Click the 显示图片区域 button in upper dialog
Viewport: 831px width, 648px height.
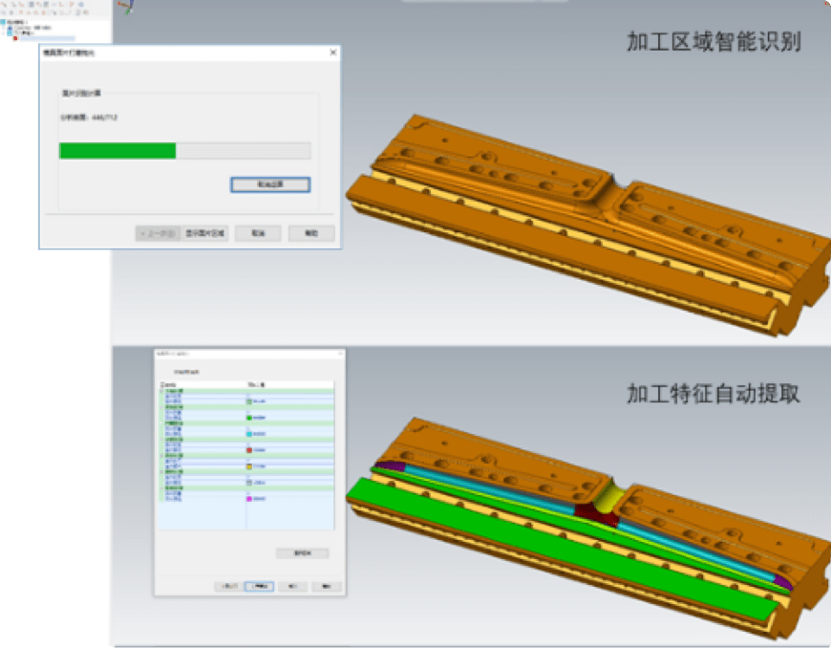coord(204,233)
